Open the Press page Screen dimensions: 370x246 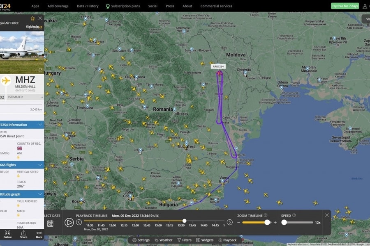[170, 6]
